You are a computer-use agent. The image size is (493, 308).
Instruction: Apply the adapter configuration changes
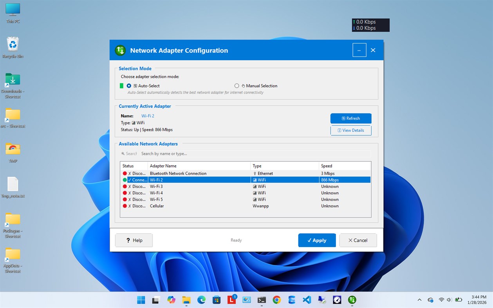317,240
